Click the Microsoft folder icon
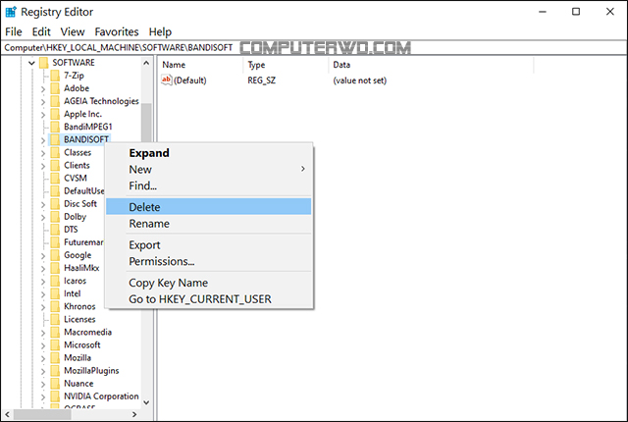 pos(55,344)
